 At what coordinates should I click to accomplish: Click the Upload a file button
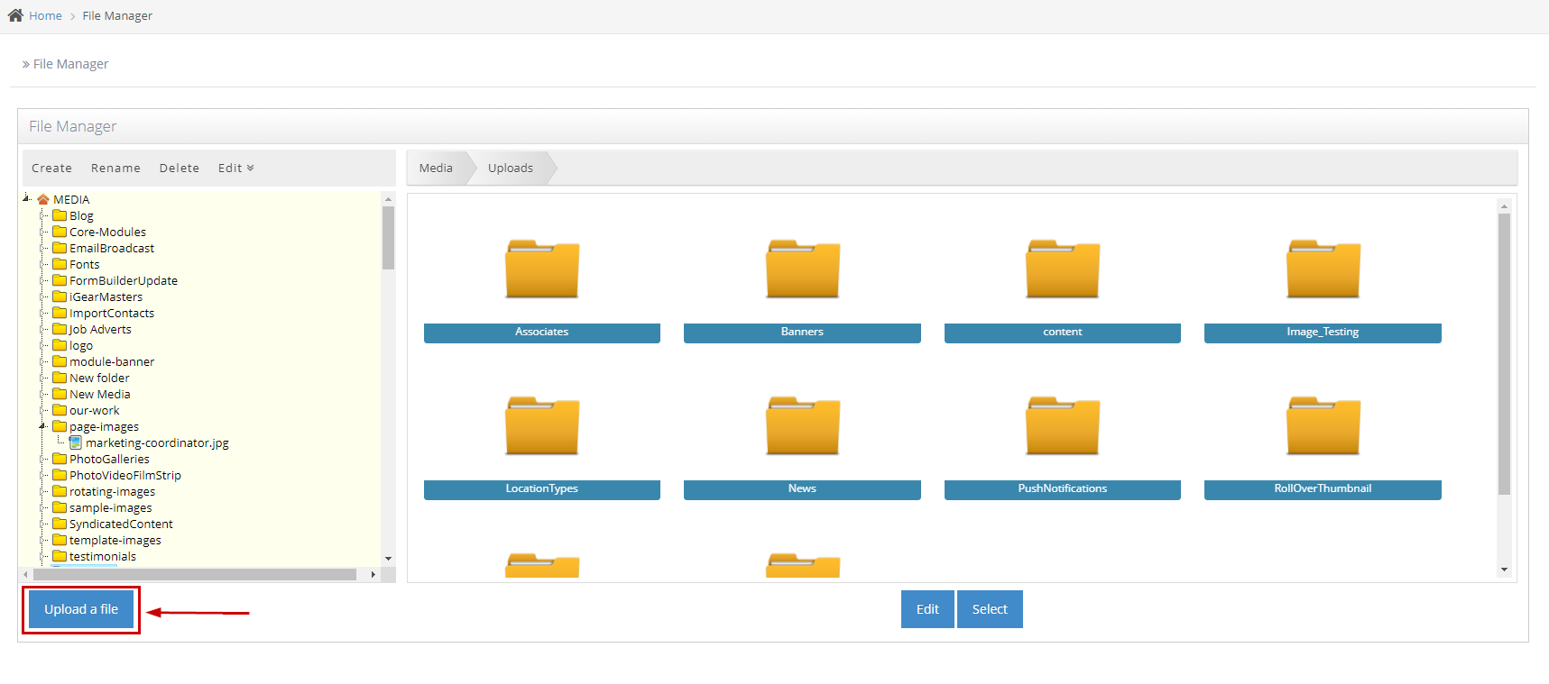click(x=81, y=609)
